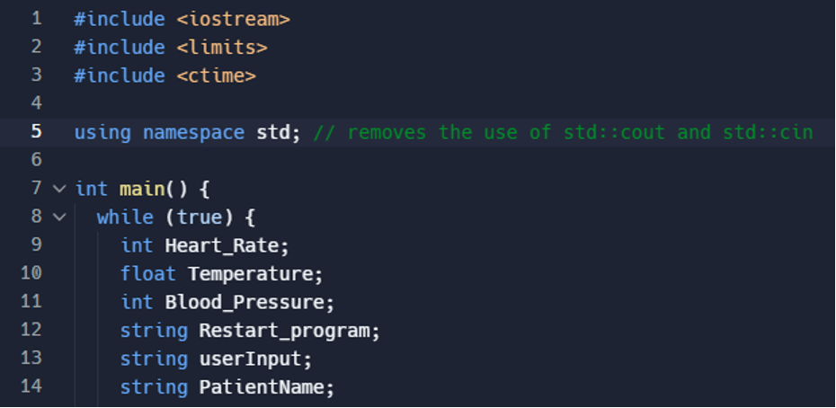The width and height of the screenshot is (836, 408).
Task: Click the Heart_Rate variable name
Action: (x=225, y=244)
